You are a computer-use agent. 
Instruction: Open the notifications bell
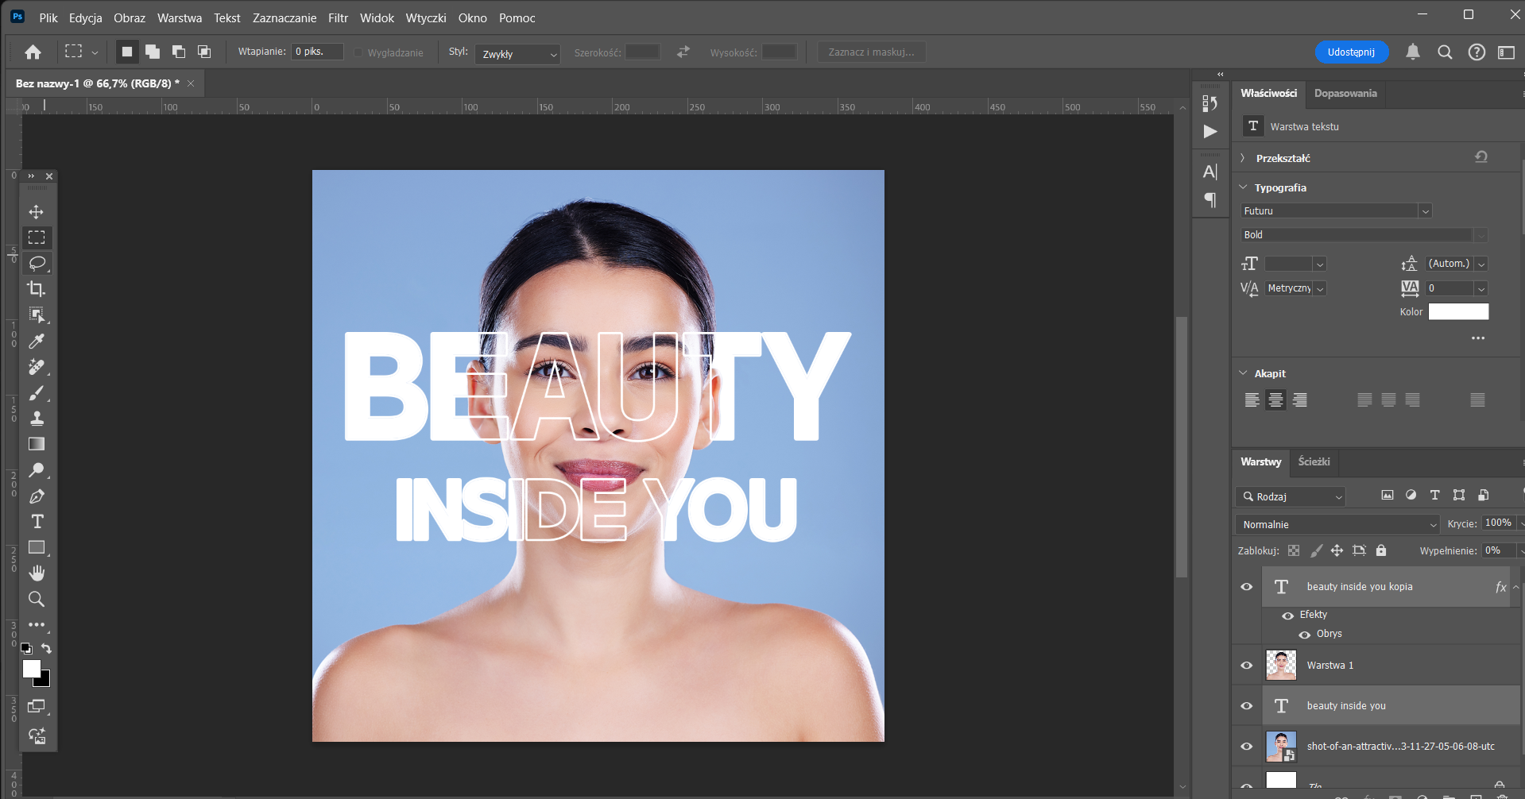tap(1413, 52)
